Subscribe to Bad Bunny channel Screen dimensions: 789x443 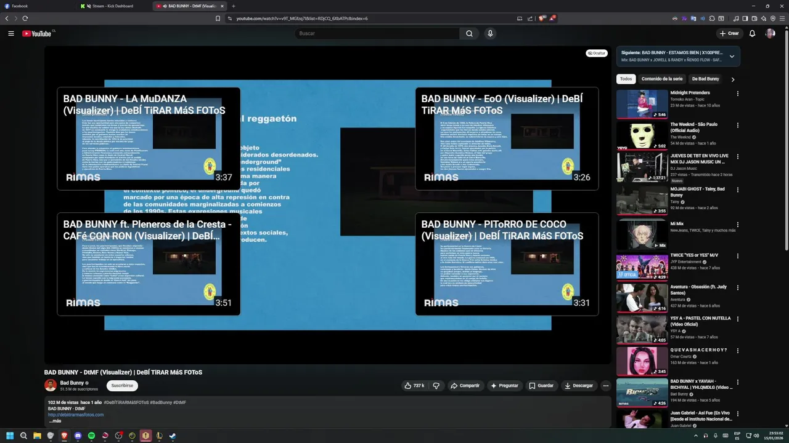coord(122,386)
